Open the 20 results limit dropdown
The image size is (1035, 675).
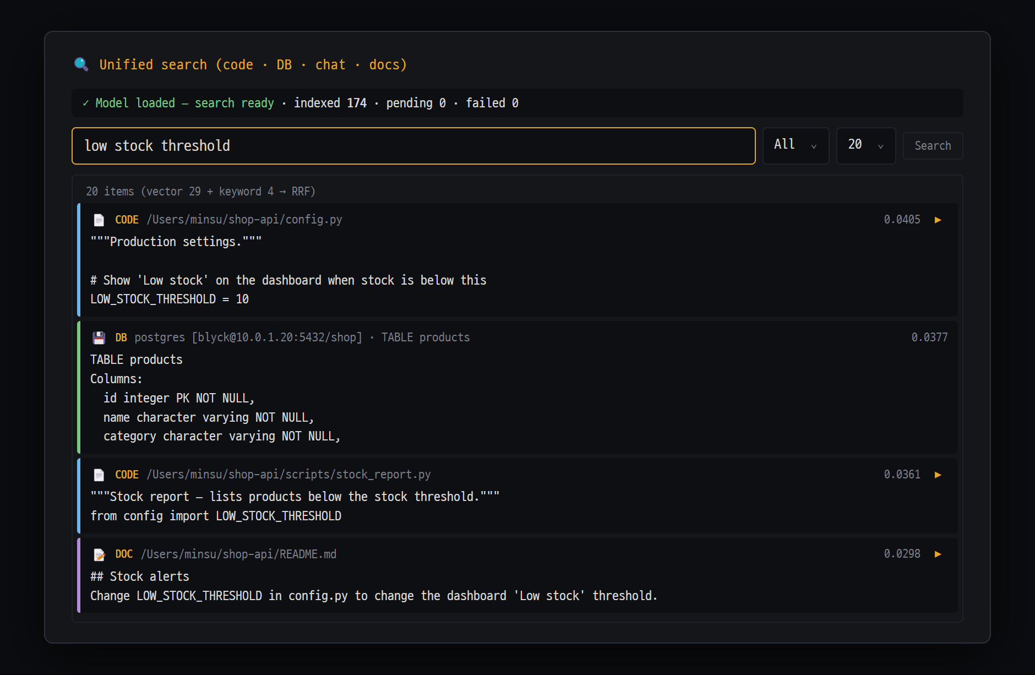[866, 145]
